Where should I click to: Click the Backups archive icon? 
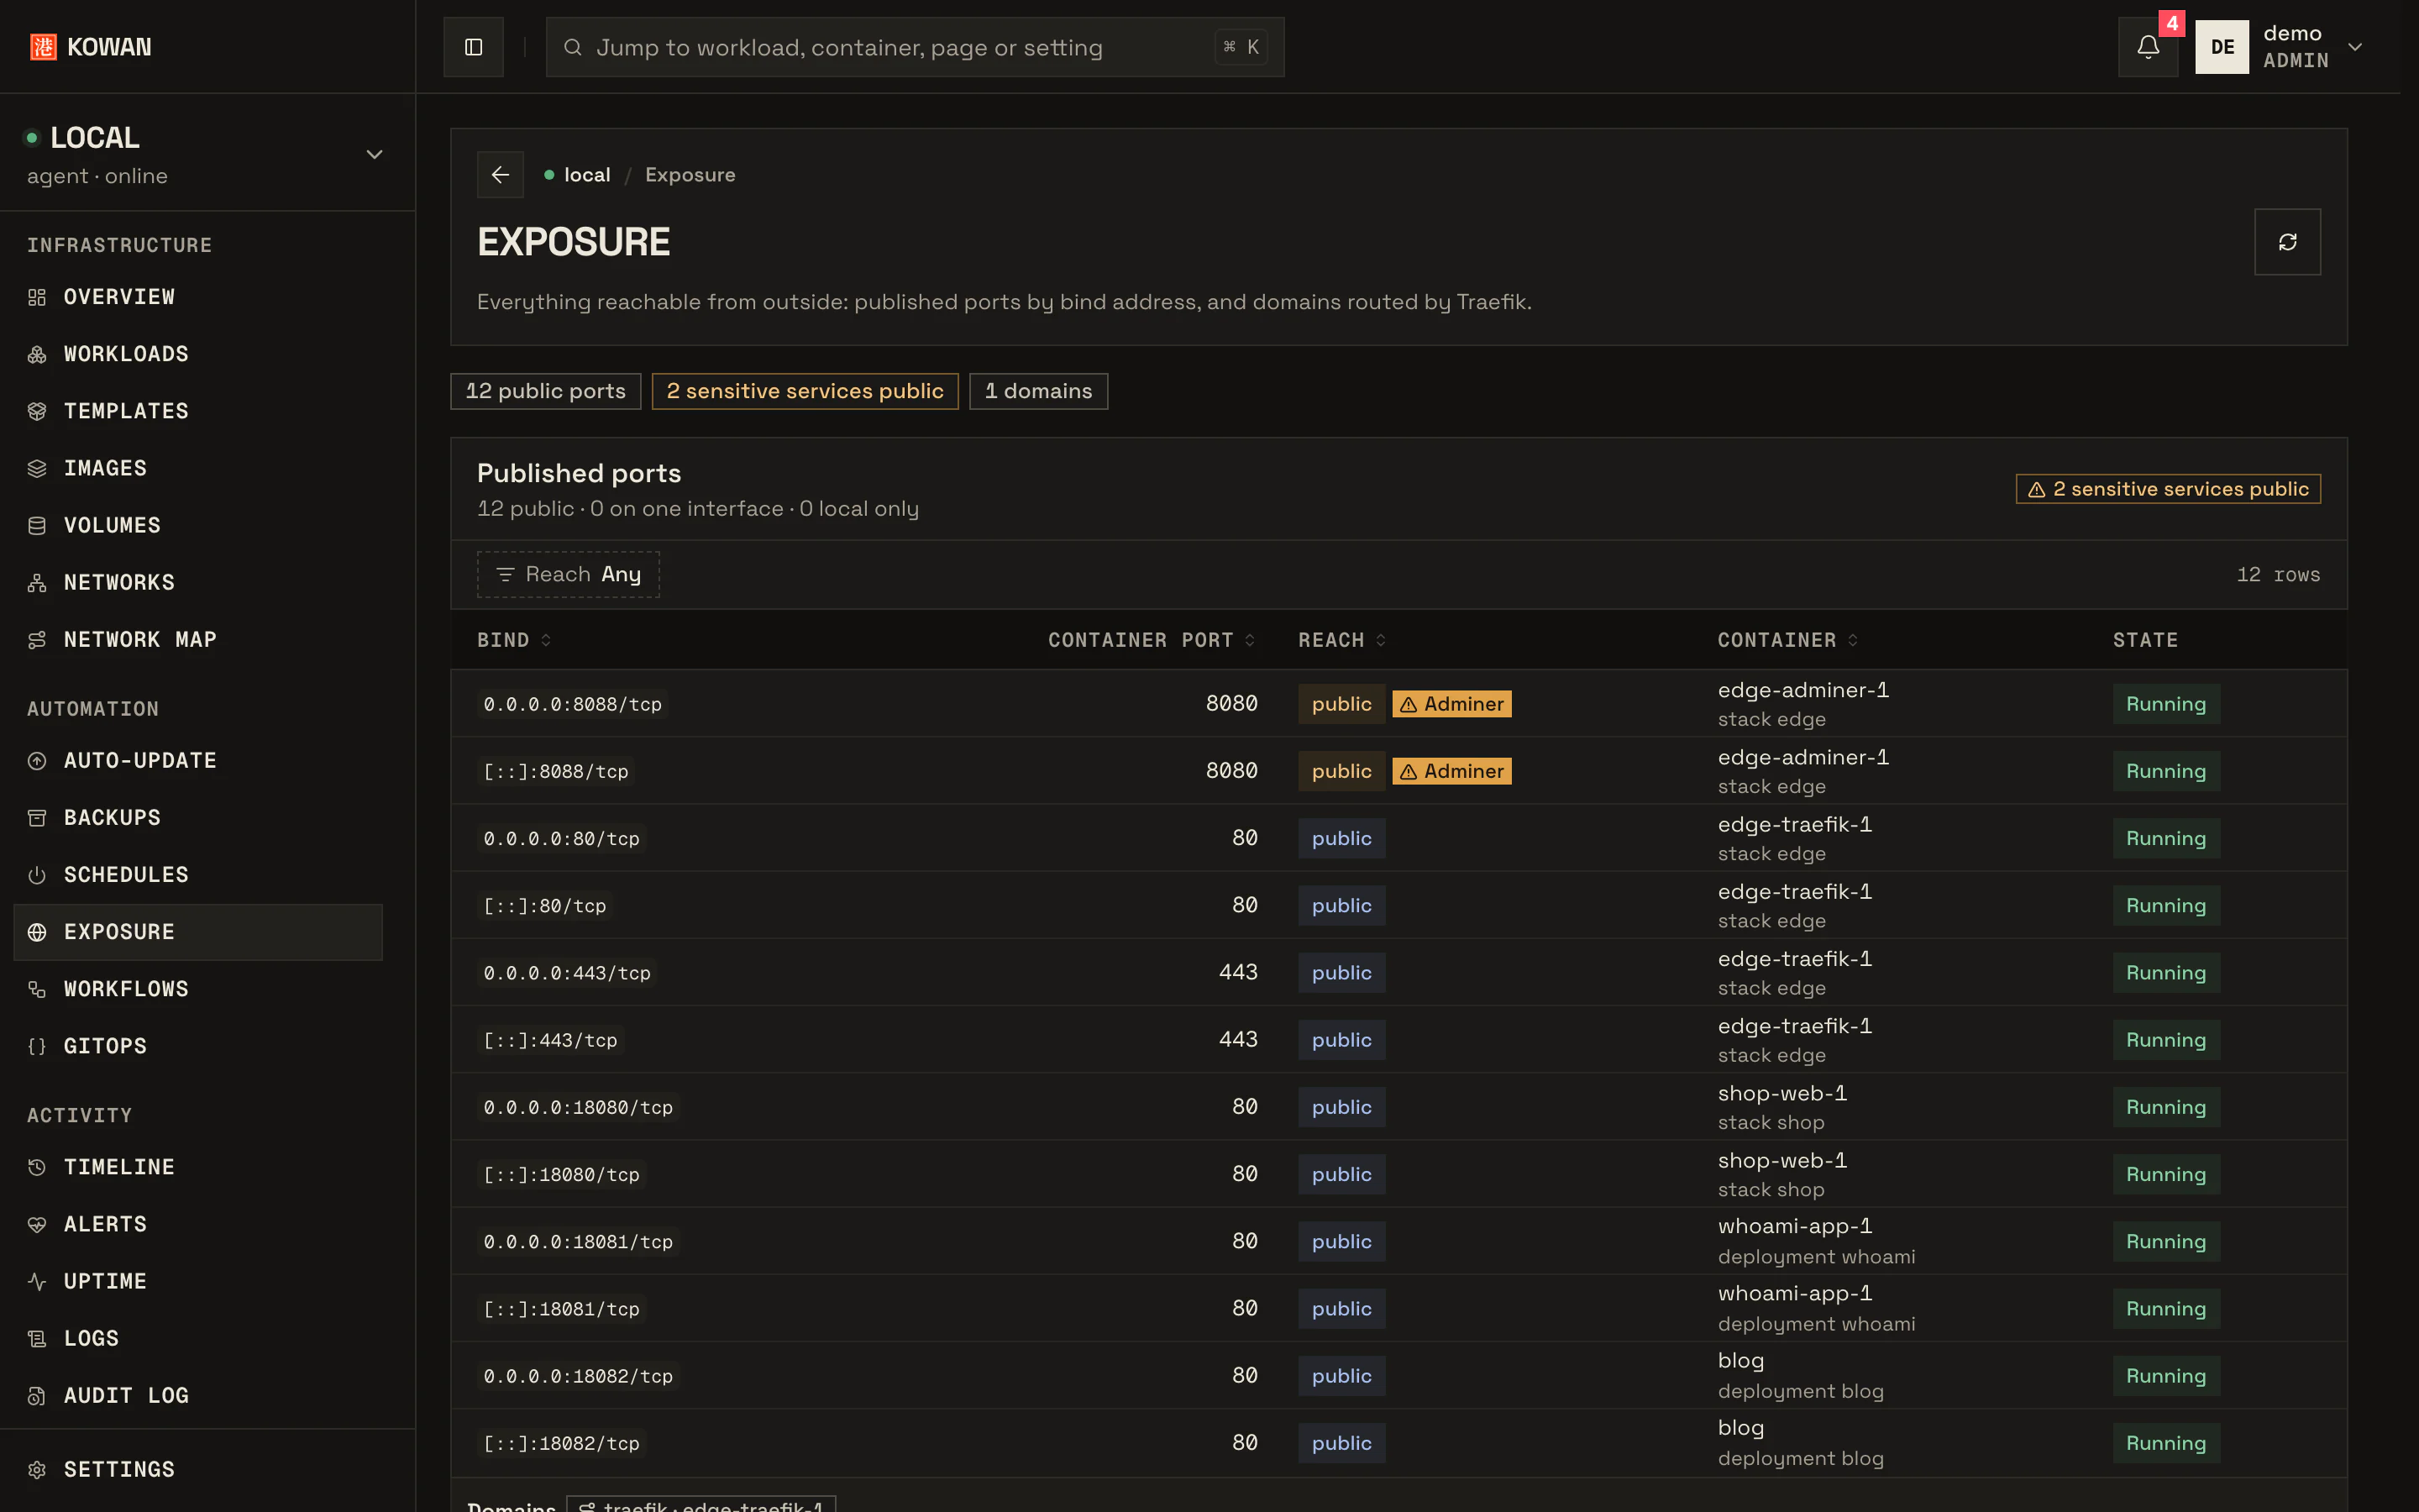(37, 818)
